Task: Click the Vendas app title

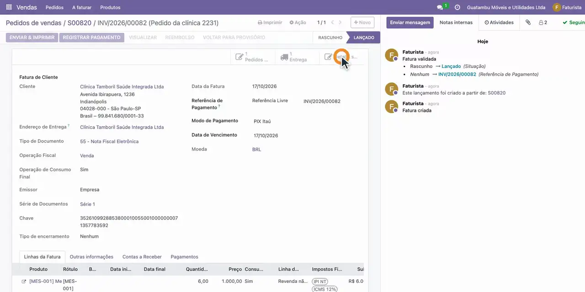Action: point(27,7)
